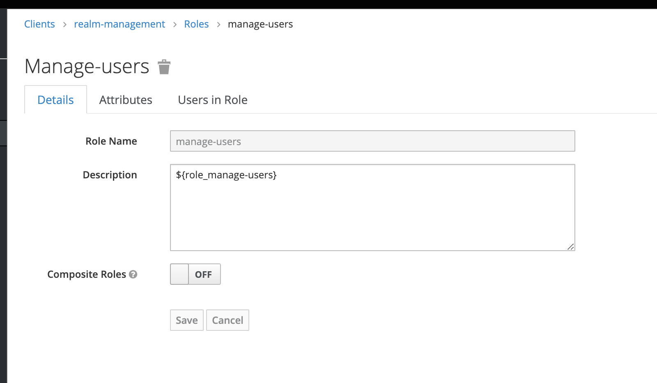Click the chevron before manage-users breadcrumb

(218, 25)
